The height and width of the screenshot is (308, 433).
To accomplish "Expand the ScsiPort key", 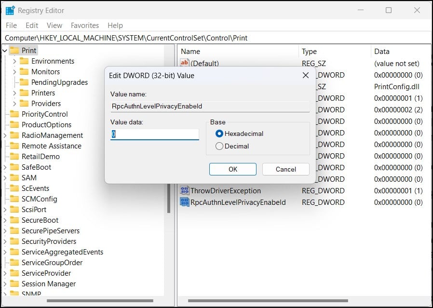I will pyautogui.click(x=5, y=210).
